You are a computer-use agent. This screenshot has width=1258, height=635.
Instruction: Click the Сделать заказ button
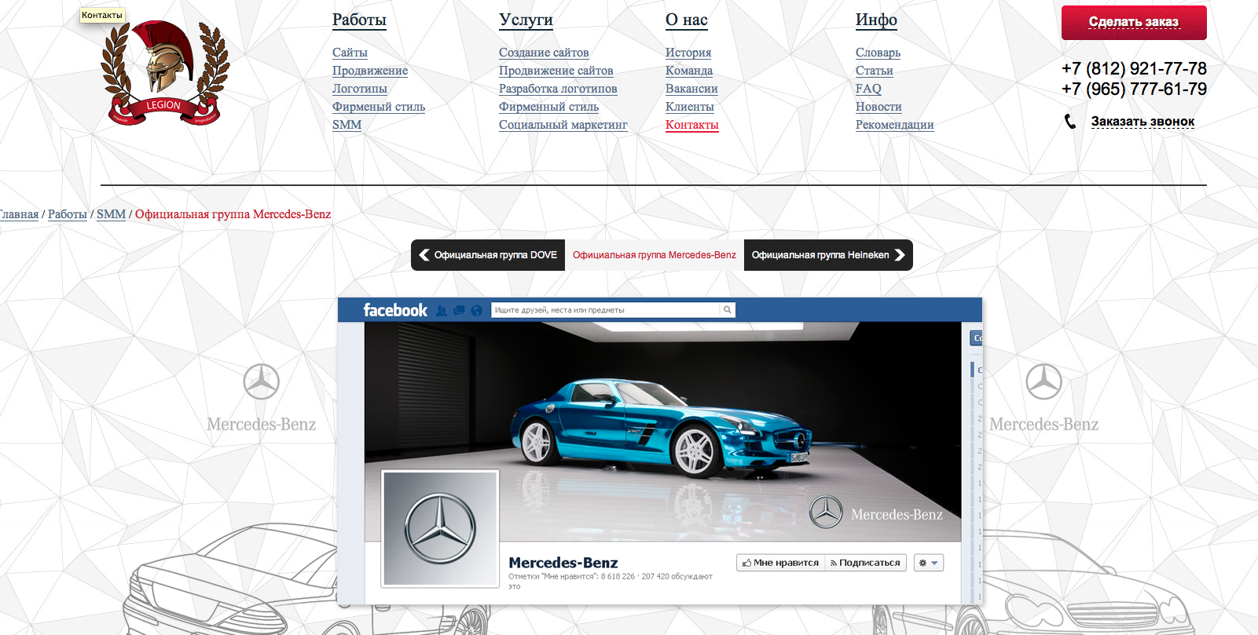pos(1134,23)
